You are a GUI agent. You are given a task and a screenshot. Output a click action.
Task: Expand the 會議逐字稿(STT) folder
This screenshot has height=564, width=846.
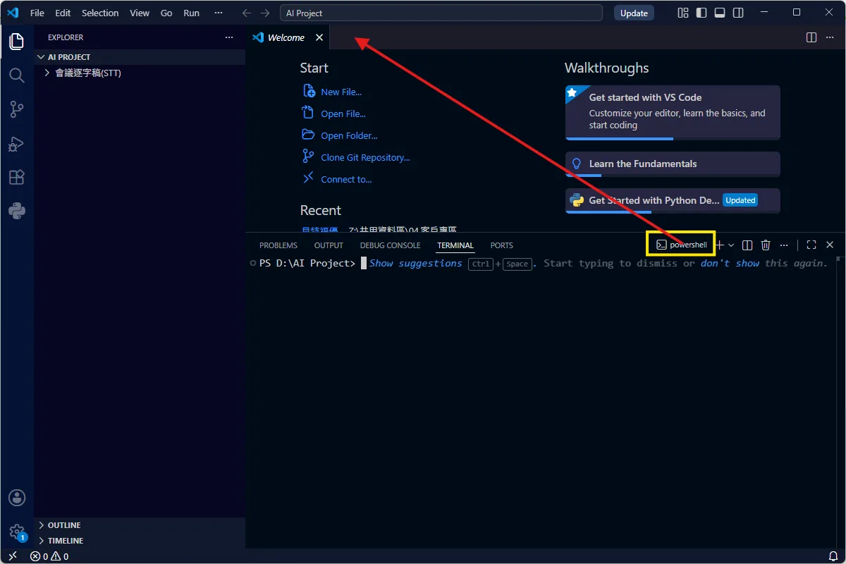point(140,73)
